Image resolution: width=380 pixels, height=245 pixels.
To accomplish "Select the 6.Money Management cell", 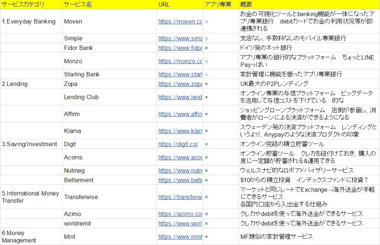I will 31,237.
